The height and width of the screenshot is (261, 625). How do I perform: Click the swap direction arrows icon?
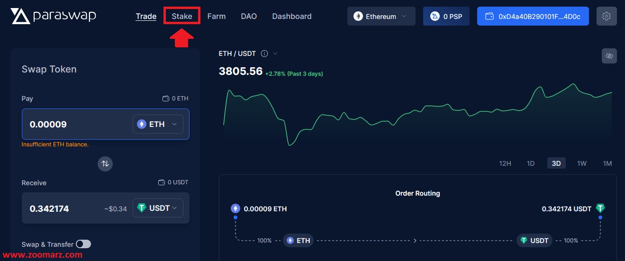pos(105,163)
